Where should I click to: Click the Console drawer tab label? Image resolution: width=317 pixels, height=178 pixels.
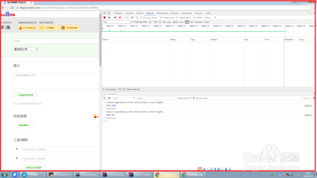111,94
